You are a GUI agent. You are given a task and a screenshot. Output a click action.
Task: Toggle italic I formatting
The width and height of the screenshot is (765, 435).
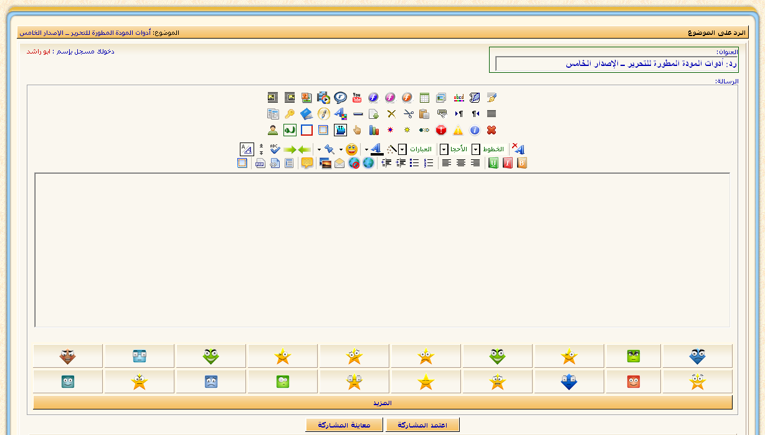pyautogui.click(x=508, y=163)
